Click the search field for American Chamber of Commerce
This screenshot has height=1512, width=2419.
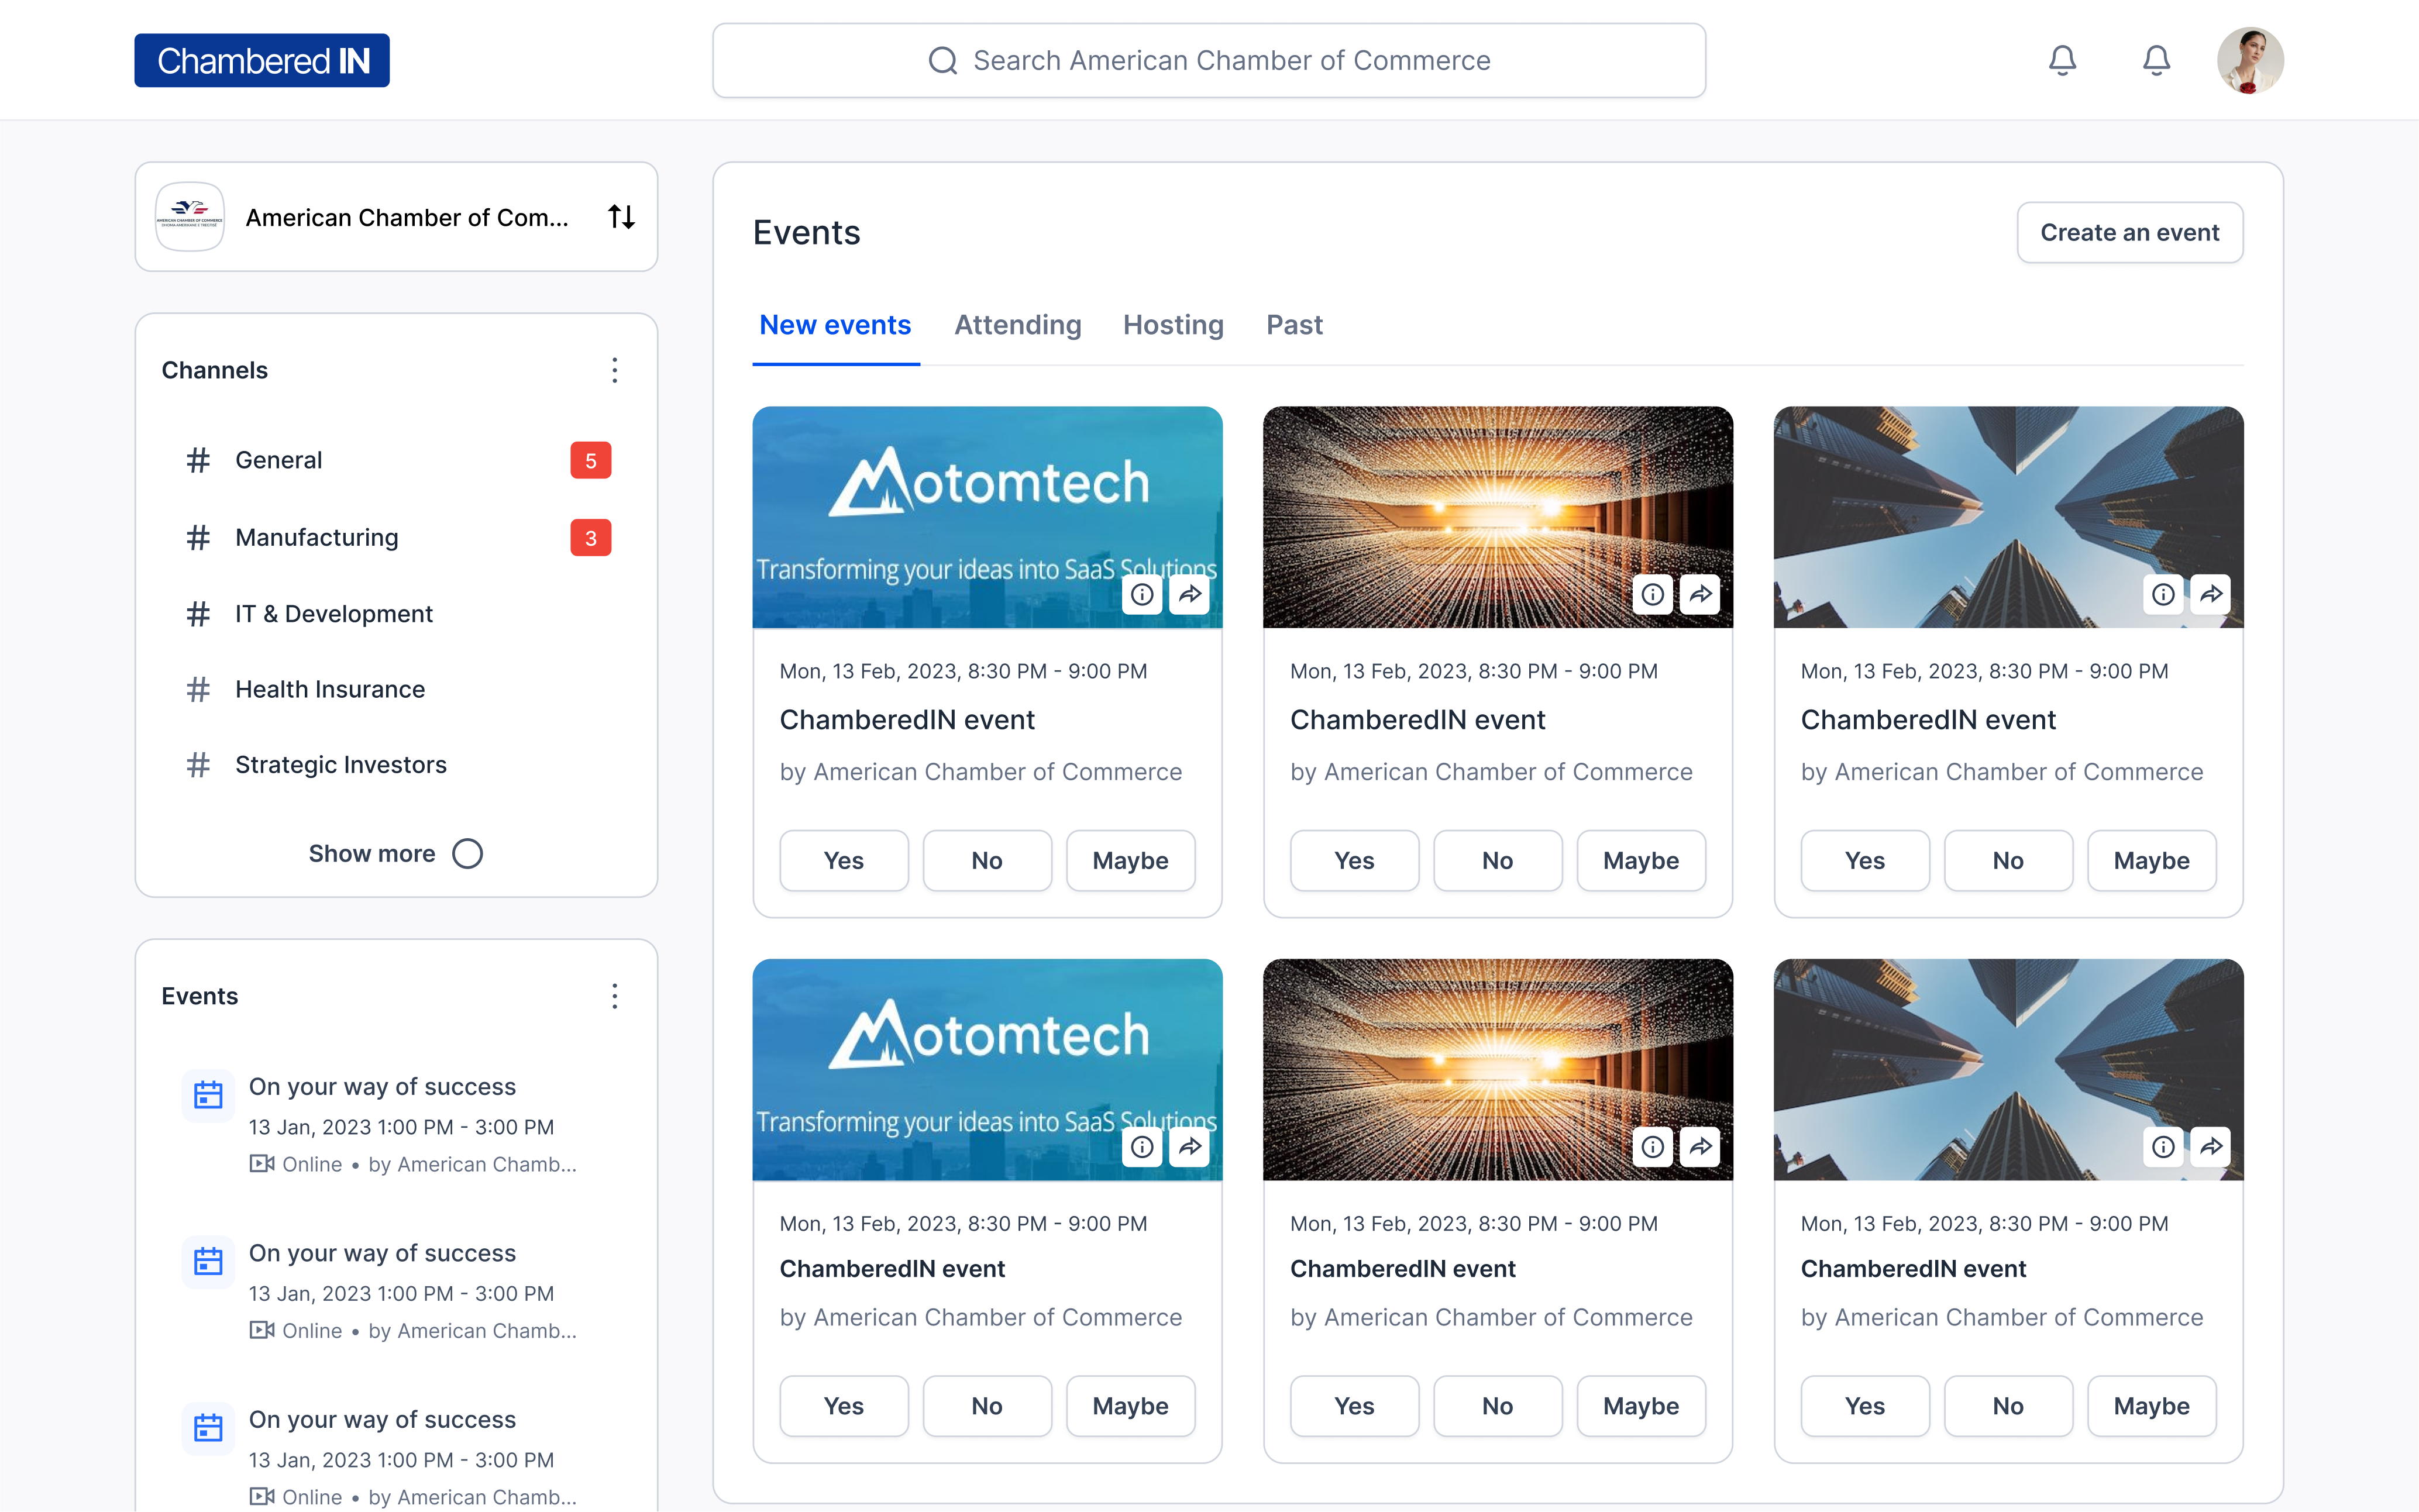[x=1209, y=60]
